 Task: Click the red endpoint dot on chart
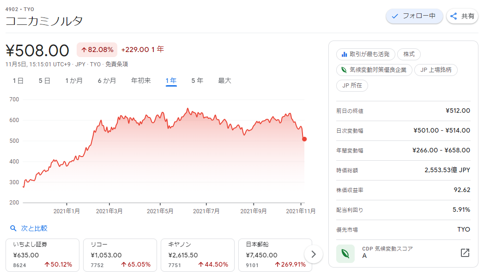point(304,139)
